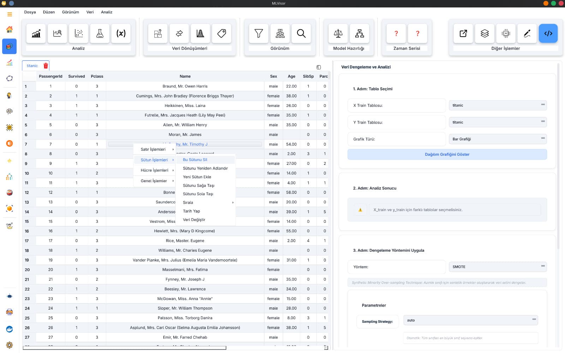
Task: Open the distribution curve icon
Action: pos(200,34)
